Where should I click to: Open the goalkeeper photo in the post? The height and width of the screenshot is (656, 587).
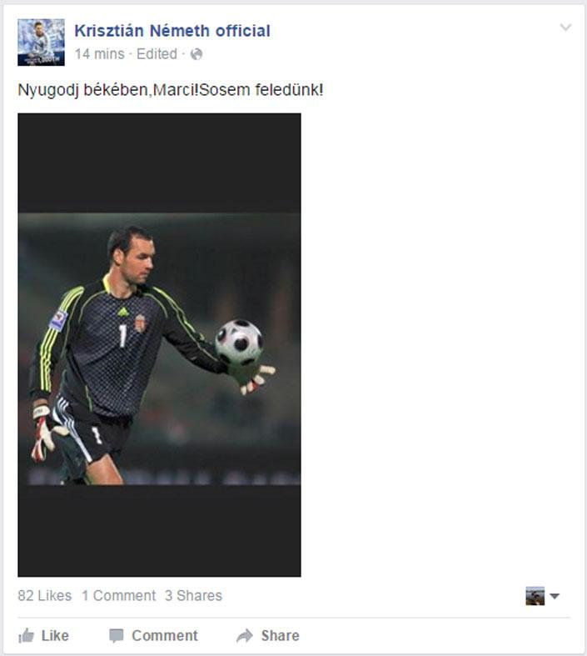[x=159, y=345]
